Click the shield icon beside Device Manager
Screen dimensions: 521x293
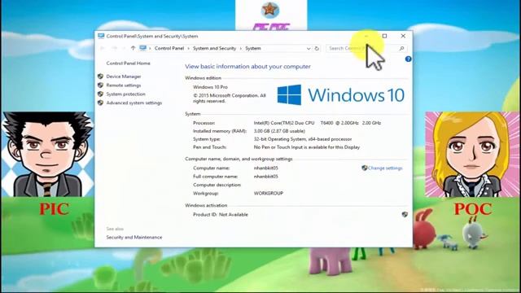(100, 76)
